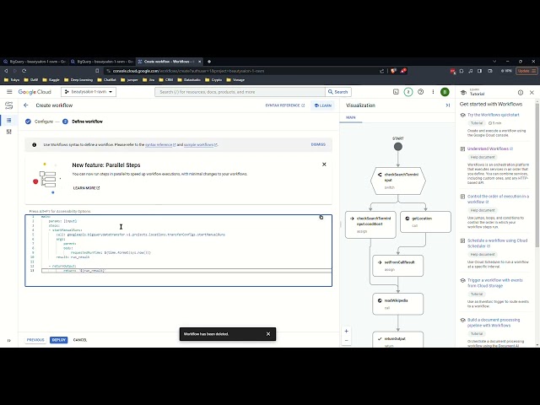
Task: Cancel workflow creation
Action: (x=80, y=340)
